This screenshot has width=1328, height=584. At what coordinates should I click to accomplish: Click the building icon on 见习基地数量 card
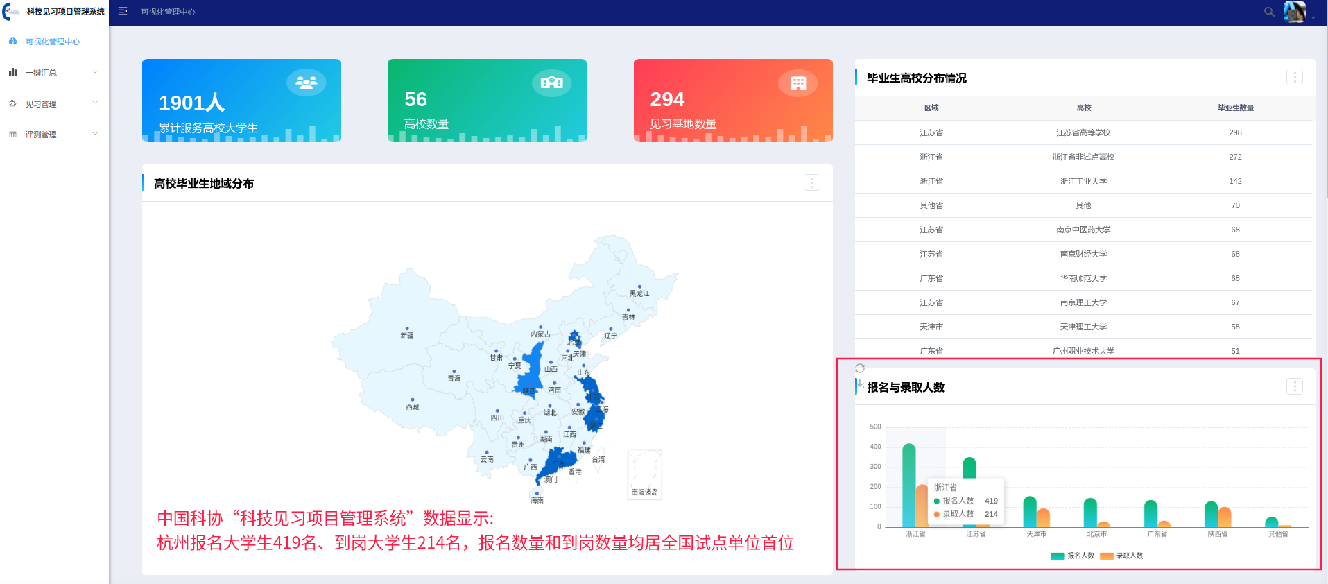click(798, 83)
